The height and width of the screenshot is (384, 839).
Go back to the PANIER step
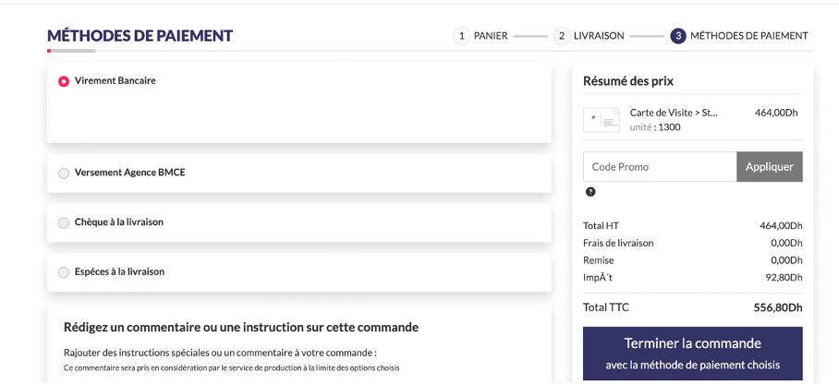(x=491, y=36)
